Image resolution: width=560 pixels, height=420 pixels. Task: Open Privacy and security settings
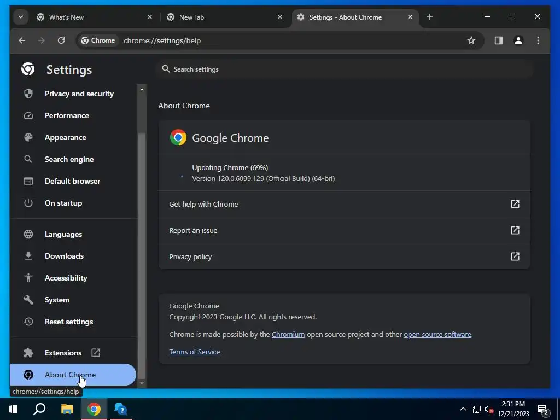click(74, 94)
